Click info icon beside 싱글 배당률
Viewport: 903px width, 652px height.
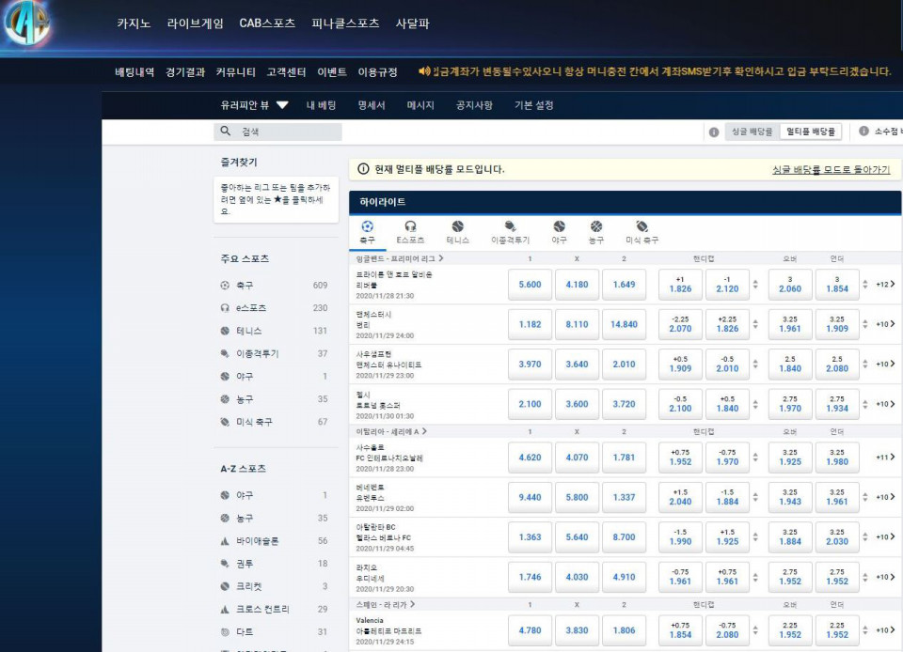(714, 132)
